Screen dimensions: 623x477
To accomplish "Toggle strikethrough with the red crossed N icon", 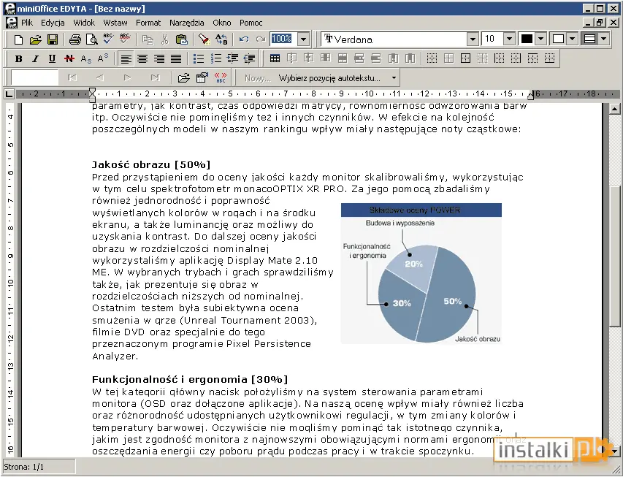I will (x=69, y=59).
